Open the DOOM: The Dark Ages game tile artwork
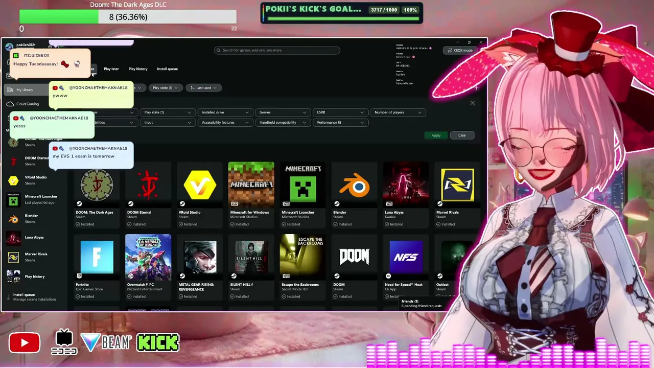The width and height of the screenshot is (654, 368). tap(97, 185)
